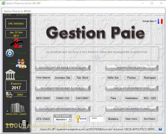Click CALCUL DES REMUNERATIONS header button

point(131,88)
